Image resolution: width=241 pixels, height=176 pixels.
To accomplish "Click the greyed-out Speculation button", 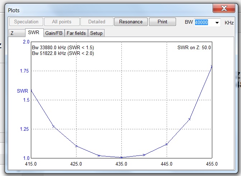I will point(26,22).
